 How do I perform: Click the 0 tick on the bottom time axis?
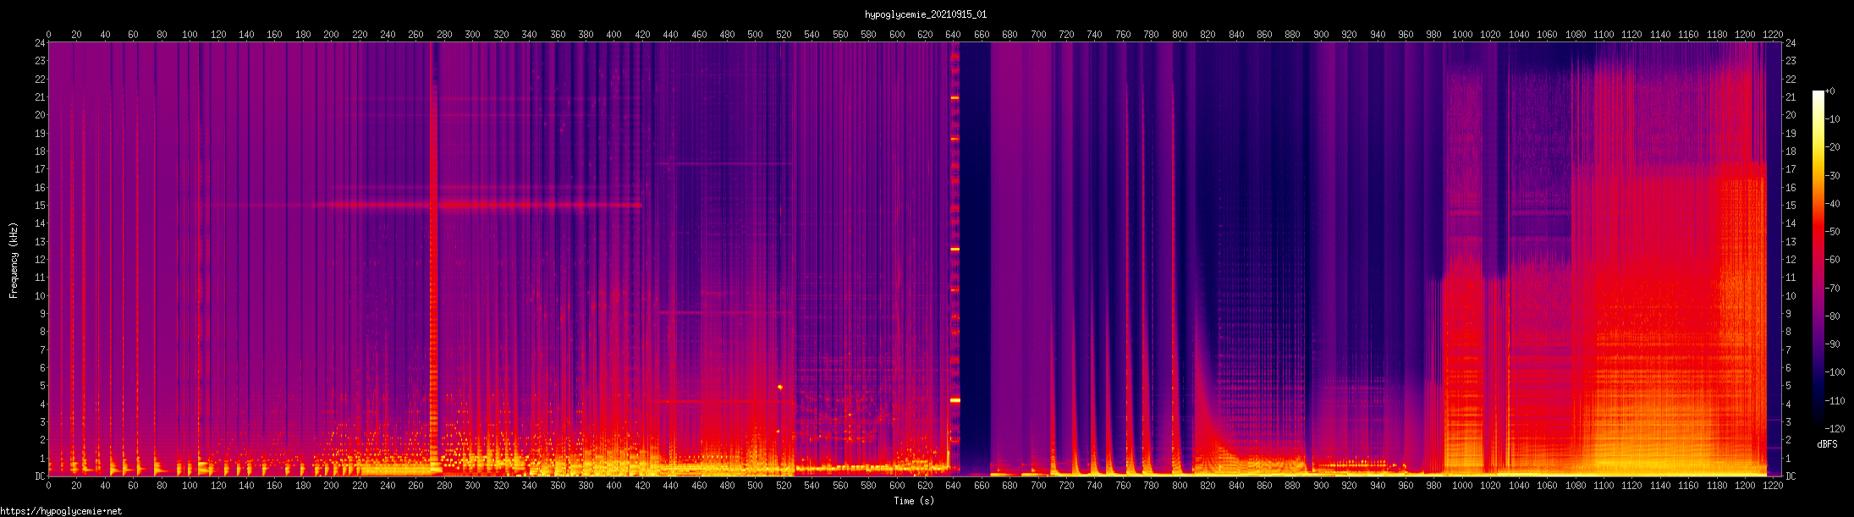(x=48, y=486)
